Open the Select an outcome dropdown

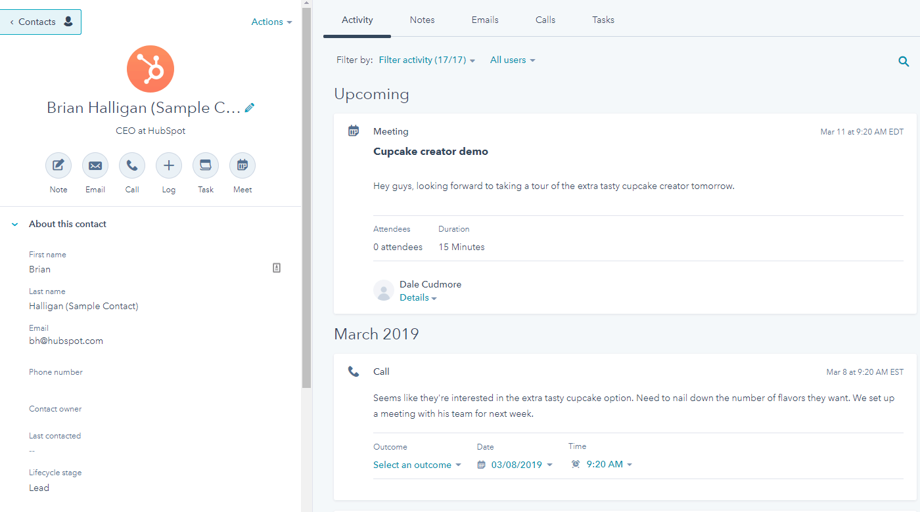(417, 465)
